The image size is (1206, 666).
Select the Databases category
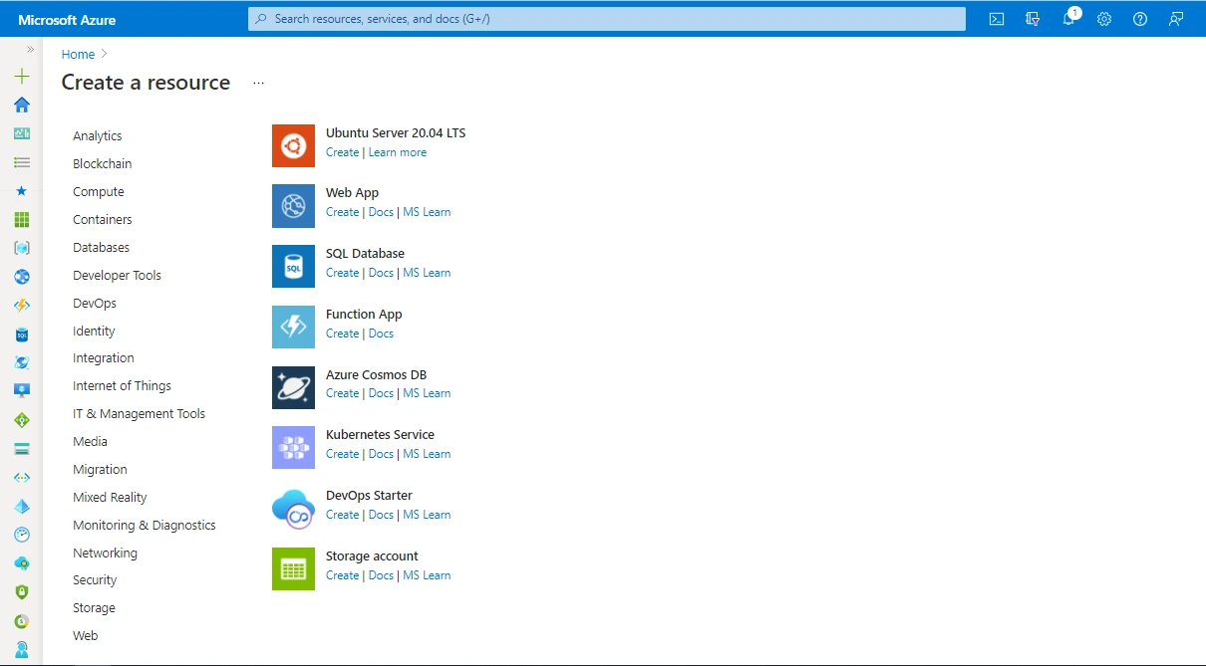(x=101, y=247)
